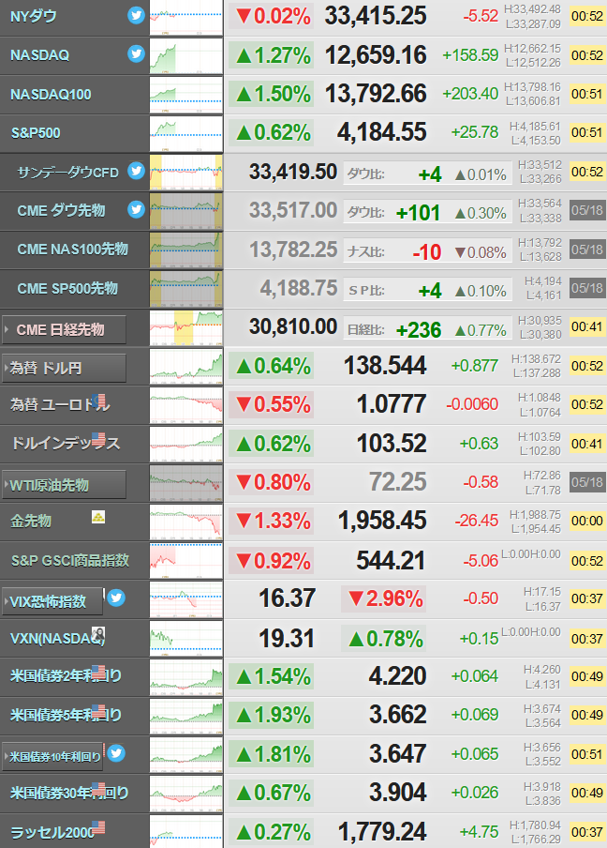607x848 pixels.
Task: Click Twitter icon next to サンデーダウCFD
Action: tap(136, 171)
